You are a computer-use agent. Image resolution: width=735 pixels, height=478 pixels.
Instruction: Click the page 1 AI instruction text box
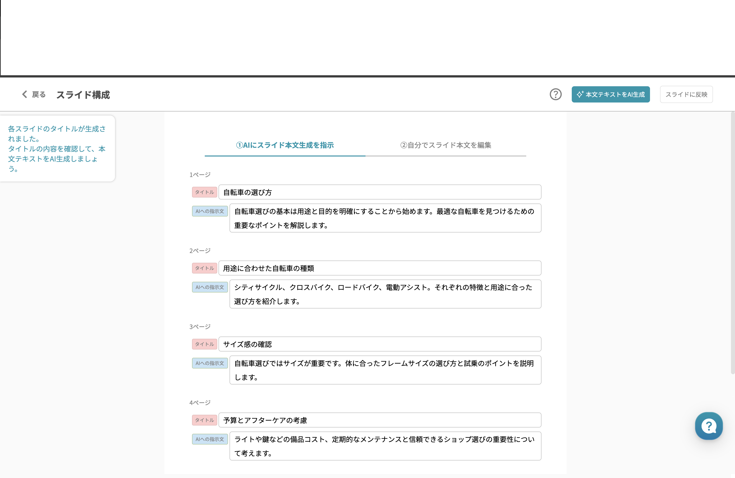click(385, 218)
